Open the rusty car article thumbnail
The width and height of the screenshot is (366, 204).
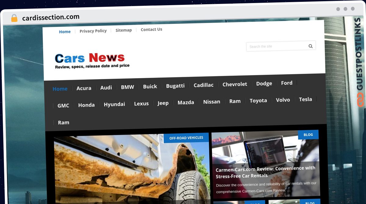point(132,169)
